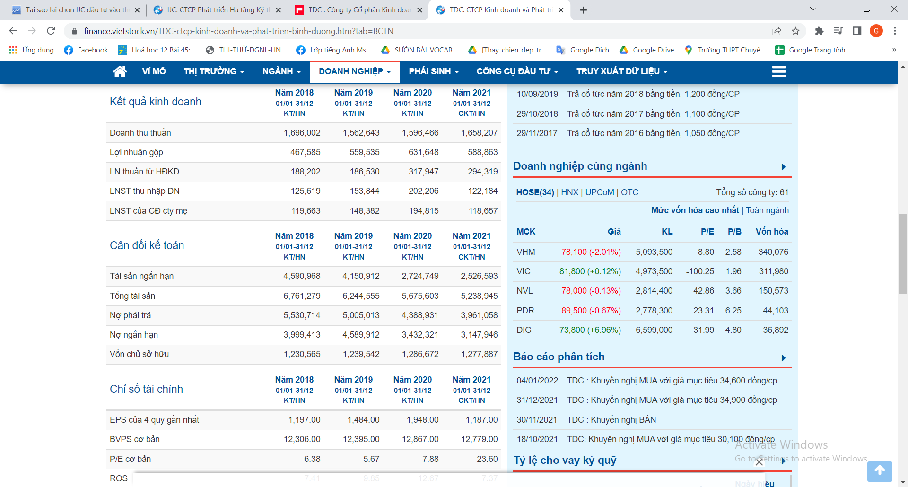
Task: Click Chỉ số tài chính heading
Action: point(146,389)
